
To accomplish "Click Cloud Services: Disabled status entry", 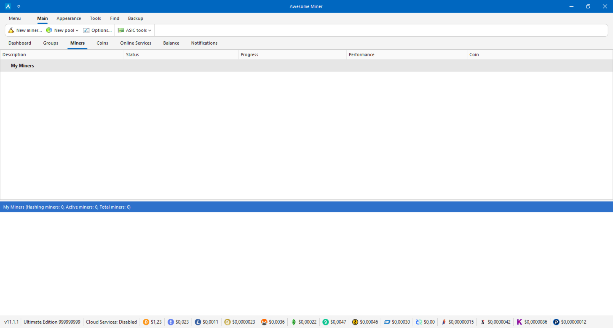I will (x=111, y=322).
